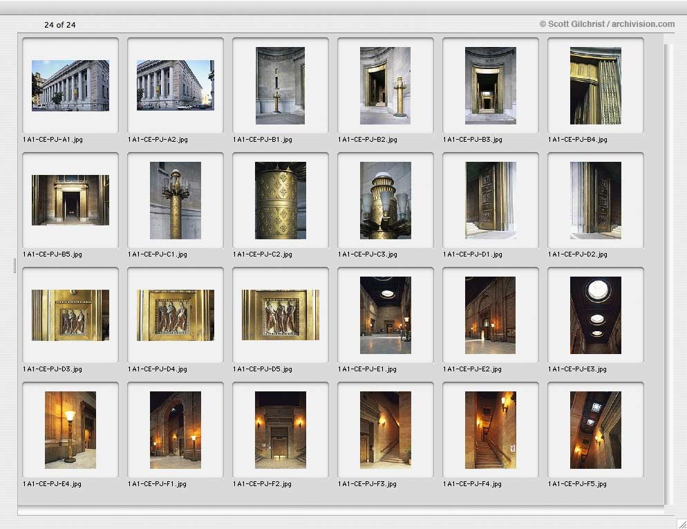Click filename label 1A1-CE-PJ-F1.jpg
This screenshot has height=529, width=687.
(x=158, y=484)
